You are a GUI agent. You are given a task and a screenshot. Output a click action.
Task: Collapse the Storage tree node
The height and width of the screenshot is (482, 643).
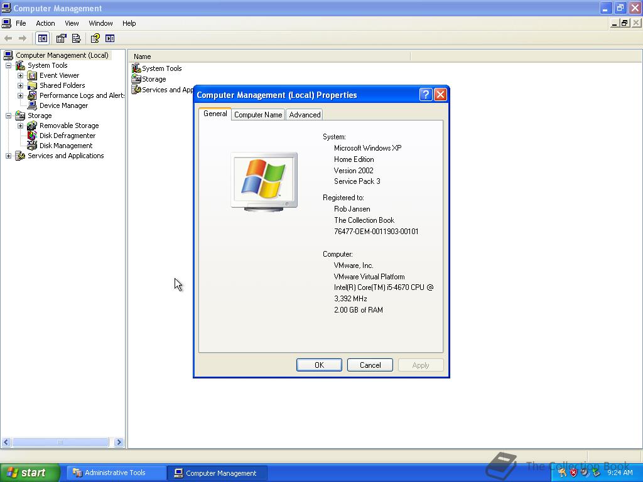[8, 115]
